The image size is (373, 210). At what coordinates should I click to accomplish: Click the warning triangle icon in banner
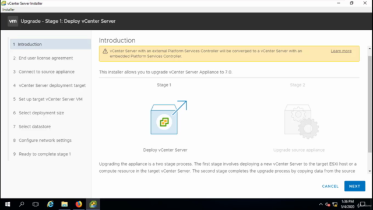[105, 51]
